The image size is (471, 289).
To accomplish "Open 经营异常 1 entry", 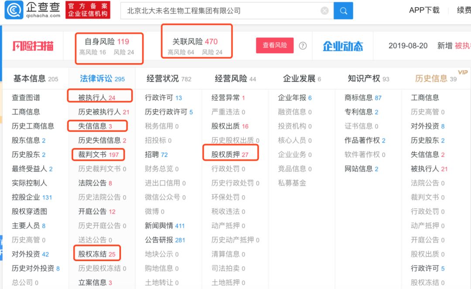I will pos(228,98).
